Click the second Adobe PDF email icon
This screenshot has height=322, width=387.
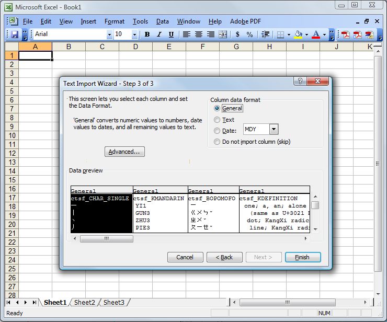point(357,34)
